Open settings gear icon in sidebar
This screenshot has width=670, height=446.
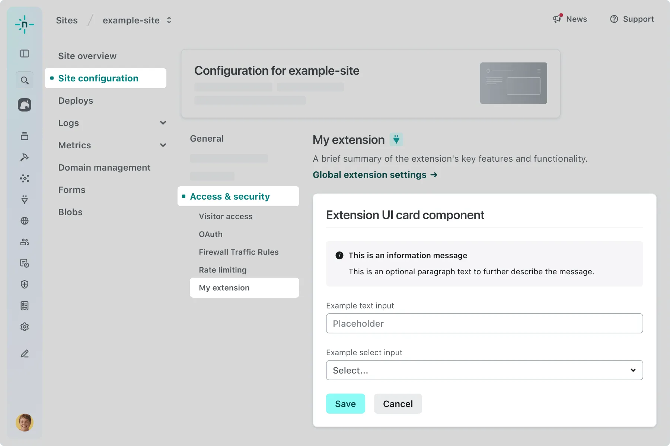coord(25,327)
